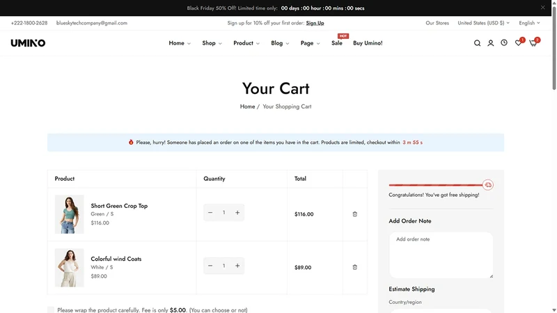Tick the gift wrap checkbox

51,310
